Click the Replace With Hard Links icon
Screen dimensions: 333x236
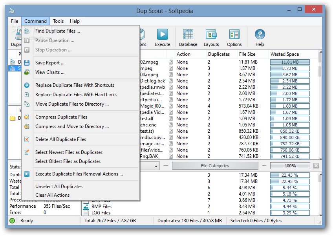(x=27, y=95)
